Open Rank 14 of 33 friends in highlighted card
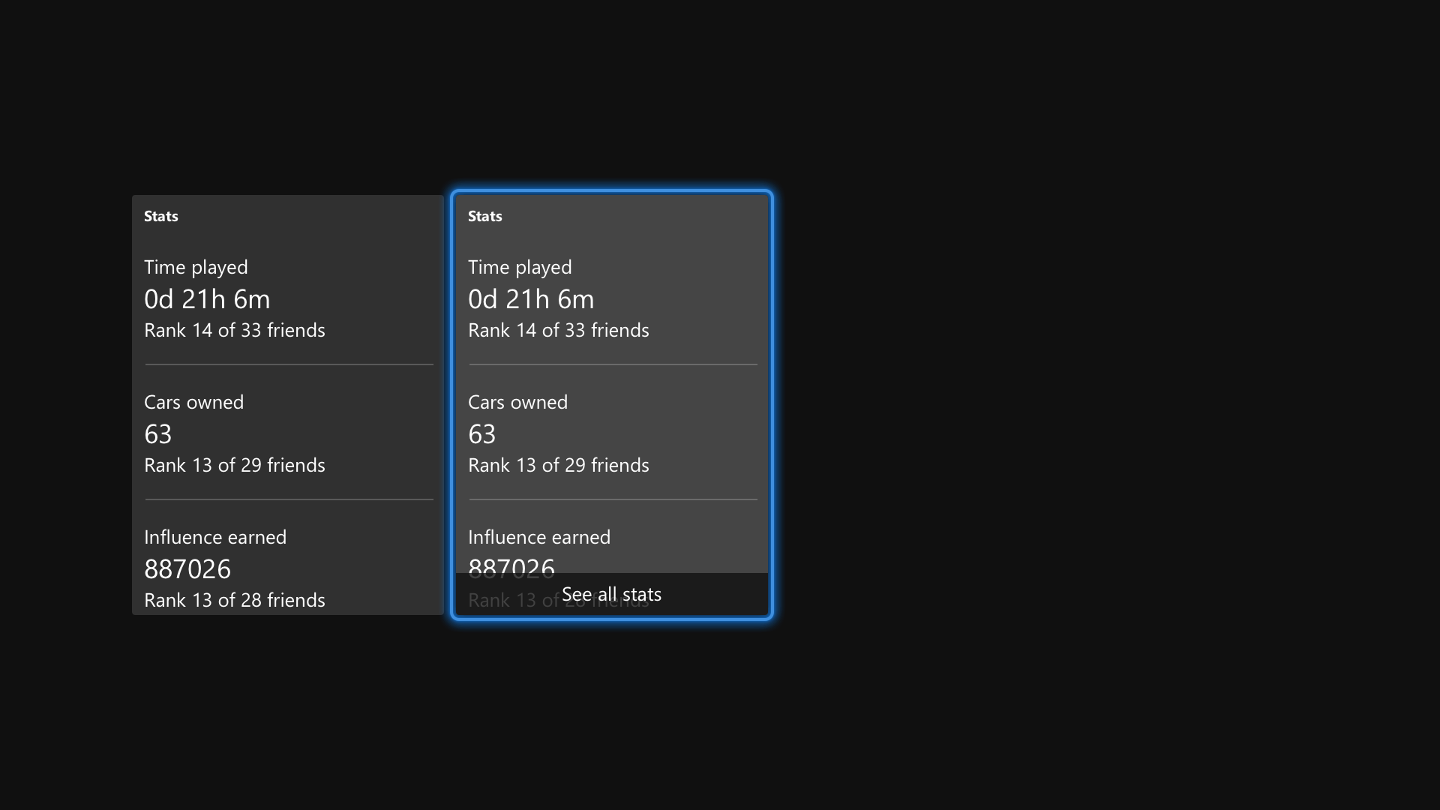This screenshot has width=1440, height=810. coord(558,331)
